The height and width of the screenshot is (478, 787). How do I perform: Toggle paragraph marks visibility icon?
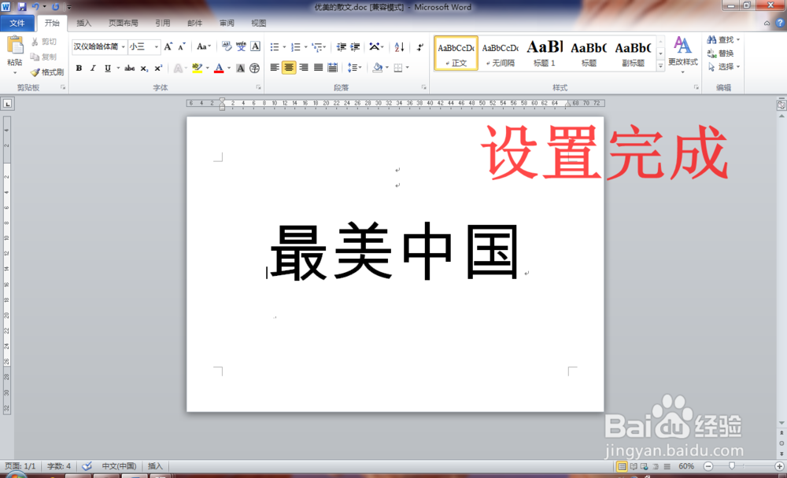pos(419,47)
